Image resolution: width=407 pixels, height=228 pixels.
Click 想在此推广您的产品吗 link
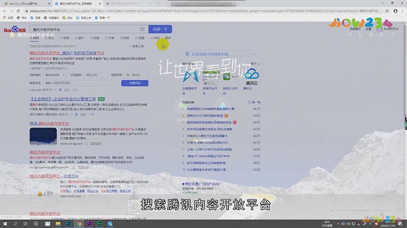(x=201, y=184)
